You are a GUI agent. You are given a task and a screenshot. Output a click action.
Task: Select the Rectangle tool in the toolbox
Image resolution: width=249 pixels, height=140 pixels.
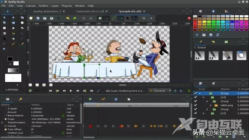click(4, 28)
